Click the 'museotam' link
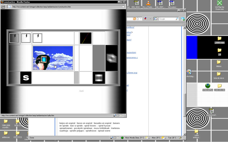Viewport: 228px width, 142px height. tap(132, 53)
